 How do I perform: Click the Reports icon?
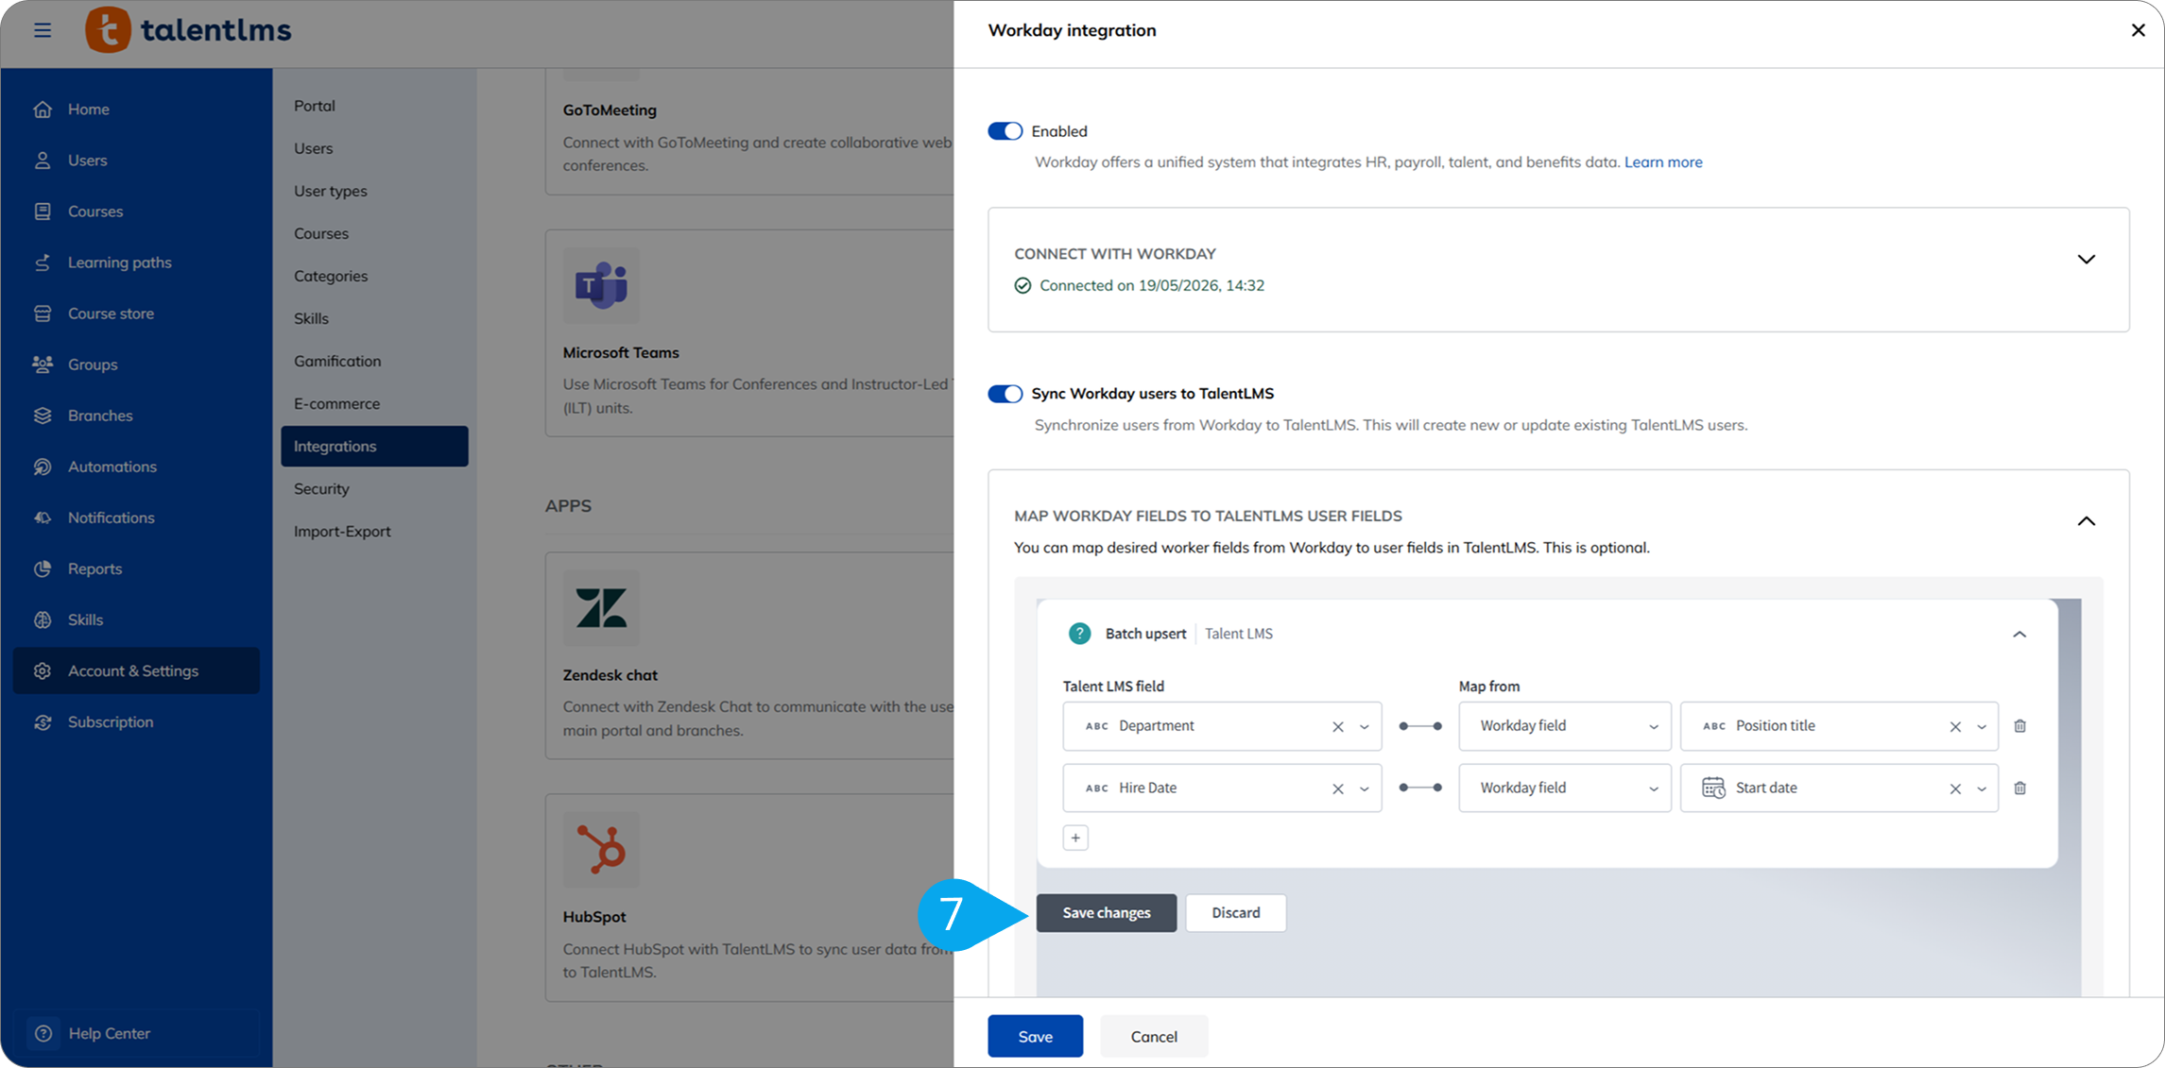43,568
